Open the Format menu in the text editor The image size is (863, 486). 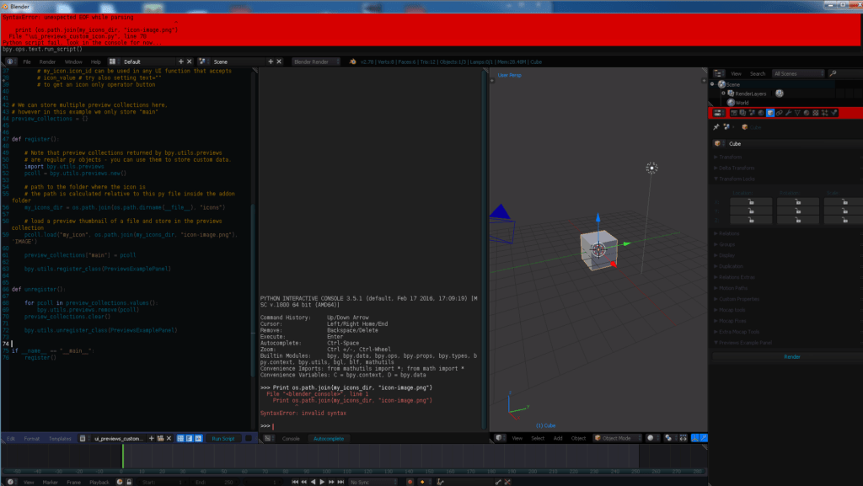pos(32,438)
